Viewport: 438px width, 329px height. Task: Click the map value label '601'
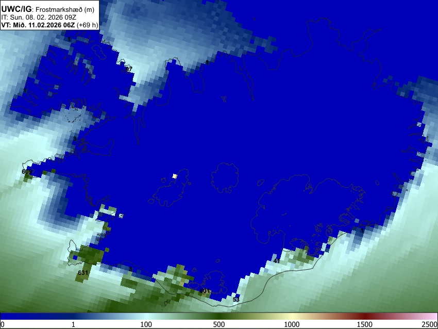tap(205, 291)
